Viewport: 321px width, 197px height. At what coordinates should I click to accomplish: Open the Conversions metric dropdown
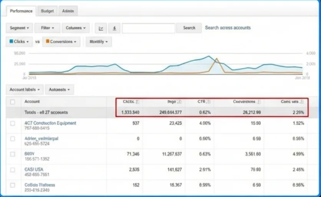click(x=61, y=42)
